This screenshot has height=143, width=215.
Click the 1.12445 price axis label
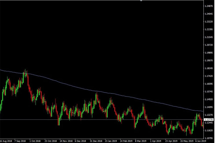(209, 123)
